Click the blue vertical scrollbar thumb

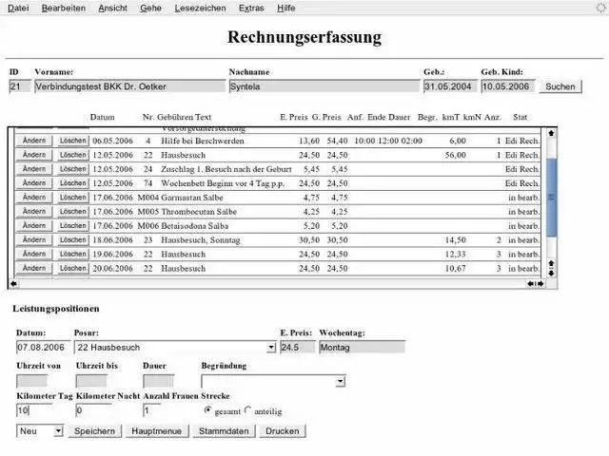tap(551, 198)
